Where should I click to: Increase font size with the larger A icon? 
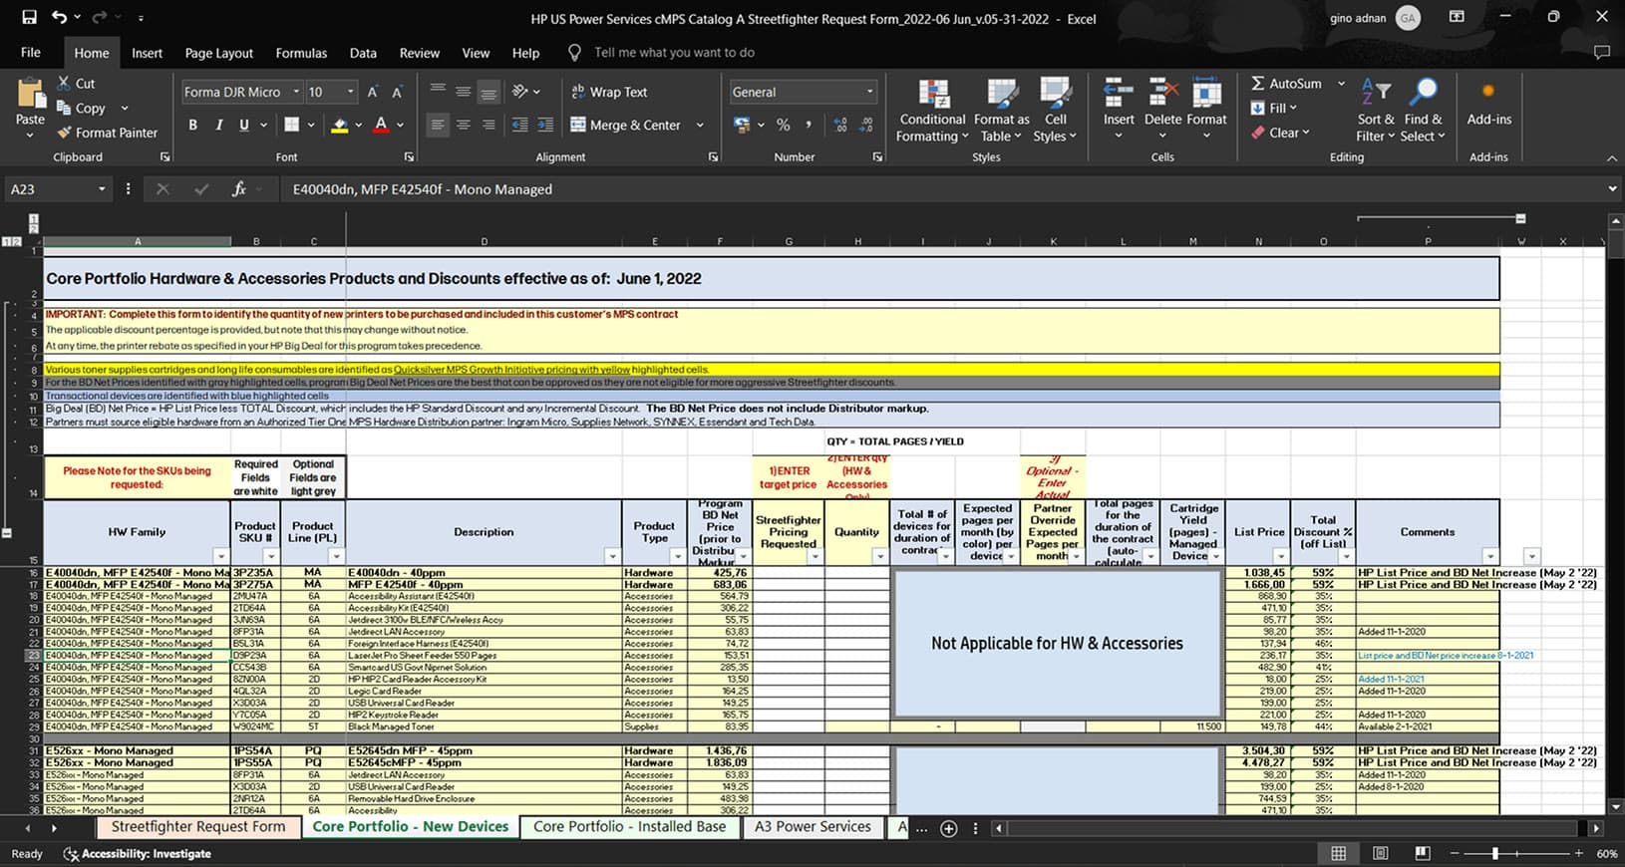[372, 92]
